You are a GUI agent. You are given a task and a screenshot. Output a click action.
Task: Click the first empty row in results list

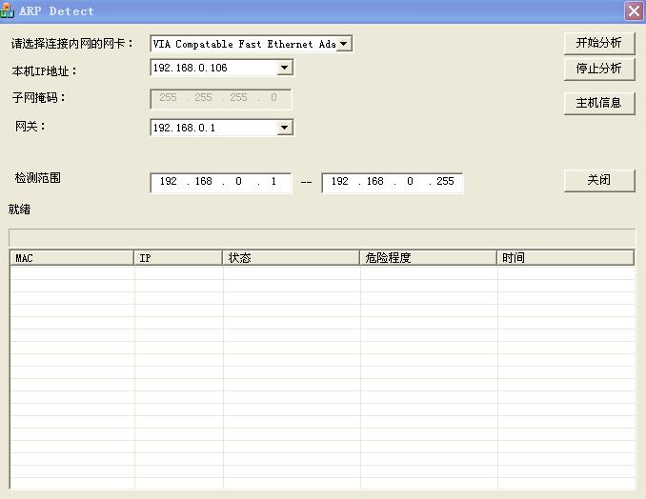(322, 273)
